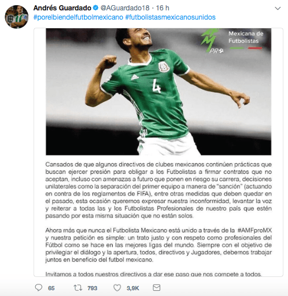View the 793 retweets count
288x296 pixels.
92,288
